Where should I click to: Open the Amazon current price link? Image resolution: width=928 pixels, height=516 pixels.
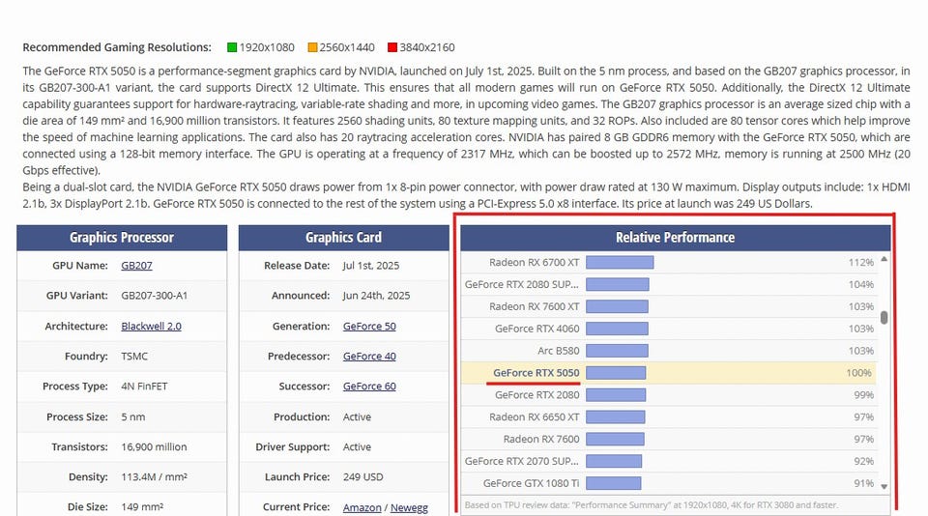tap(362, 507)
